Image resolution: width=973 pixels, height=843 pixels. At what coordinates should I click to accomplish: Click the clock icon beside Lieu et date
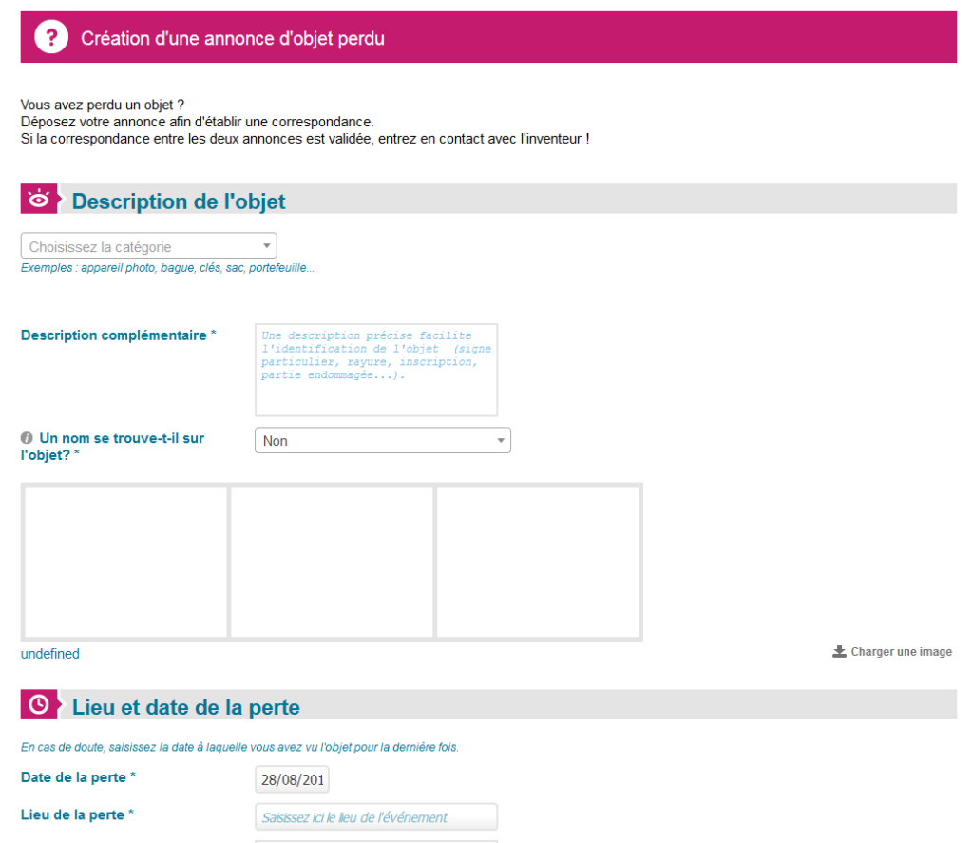click(39, 705)
